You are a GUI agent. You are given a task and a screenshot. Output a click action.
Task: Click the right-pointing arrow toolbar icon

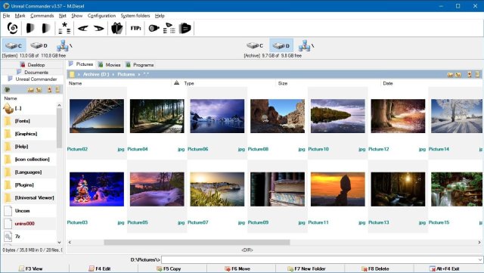pyautogui.click(x=99, y=29)
